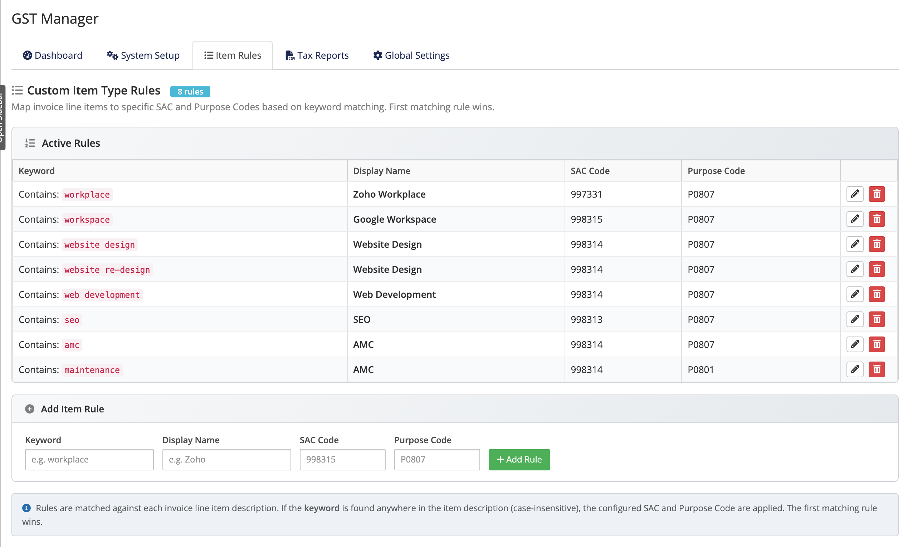The height and width of the screenshot is (547, 903).
Task: Focus the Keyword input field
Action: point(89,459)
